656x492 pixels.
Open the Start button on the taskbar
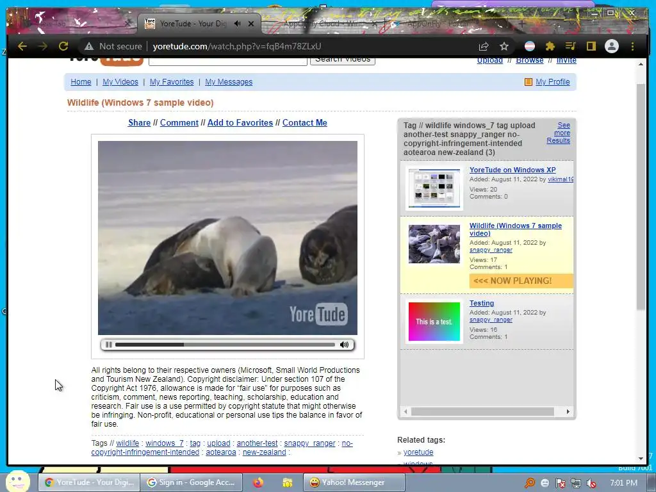pos(17,482)
